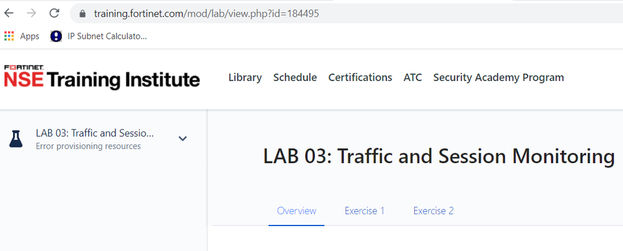Click the Error provisioning resources status text

click(88, 146)
